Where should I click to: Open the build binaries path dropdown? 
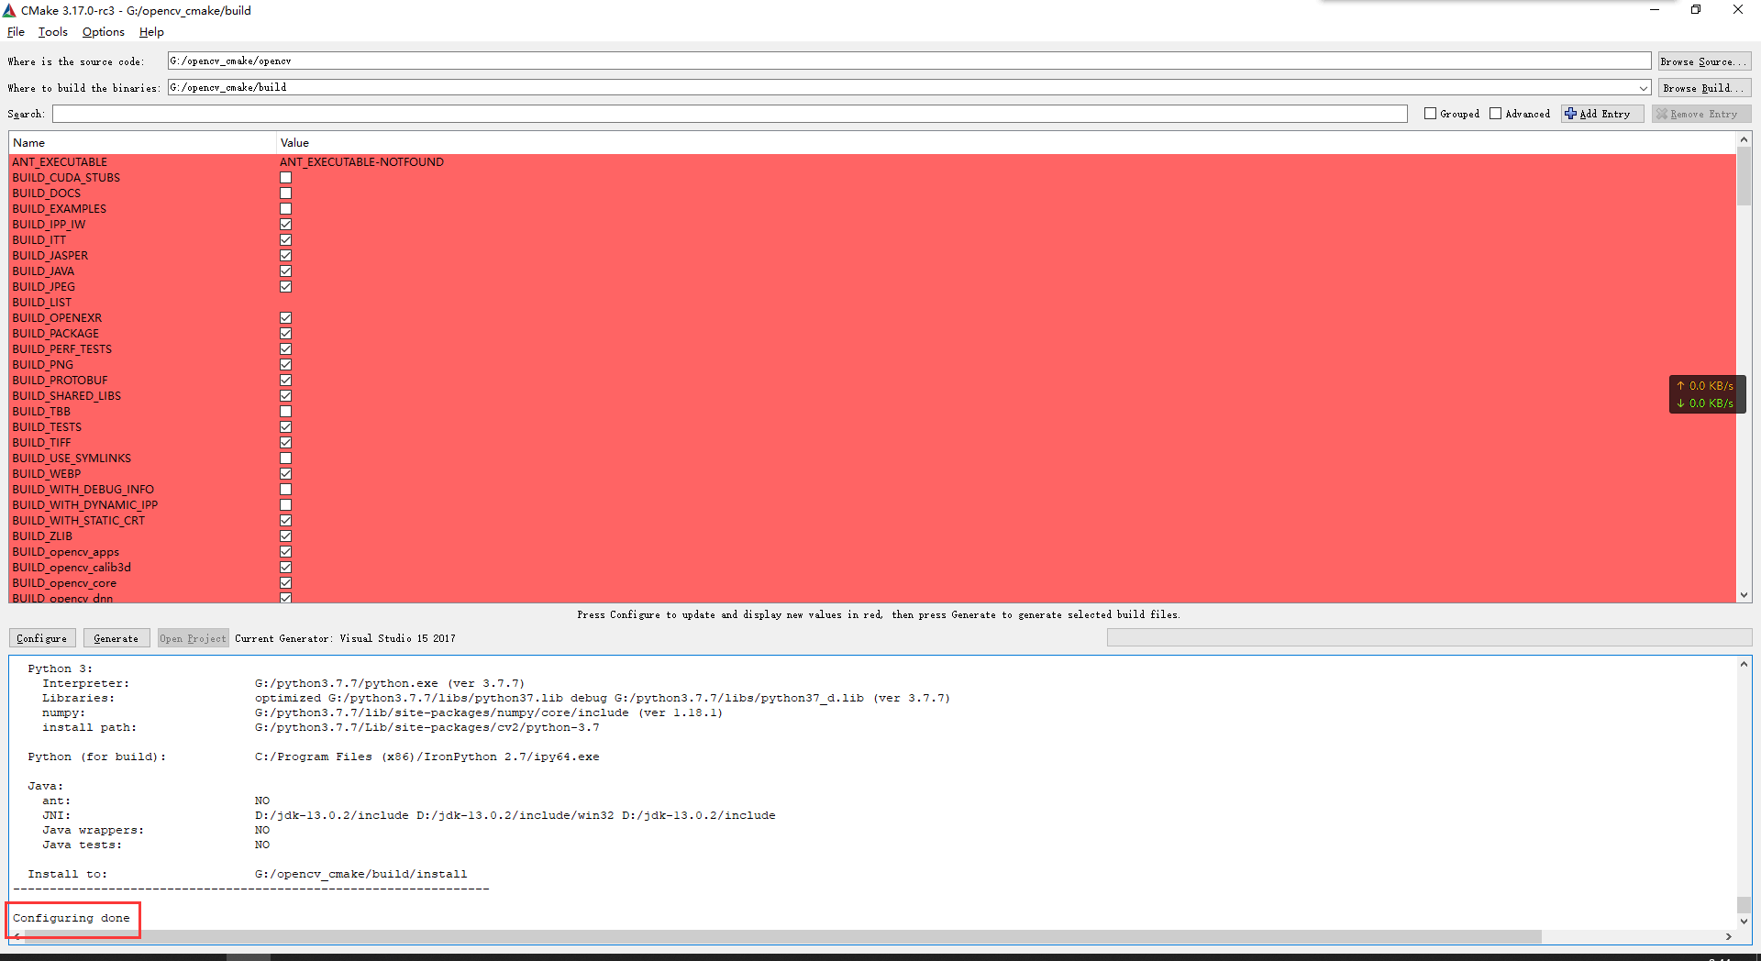(1643, 87)
